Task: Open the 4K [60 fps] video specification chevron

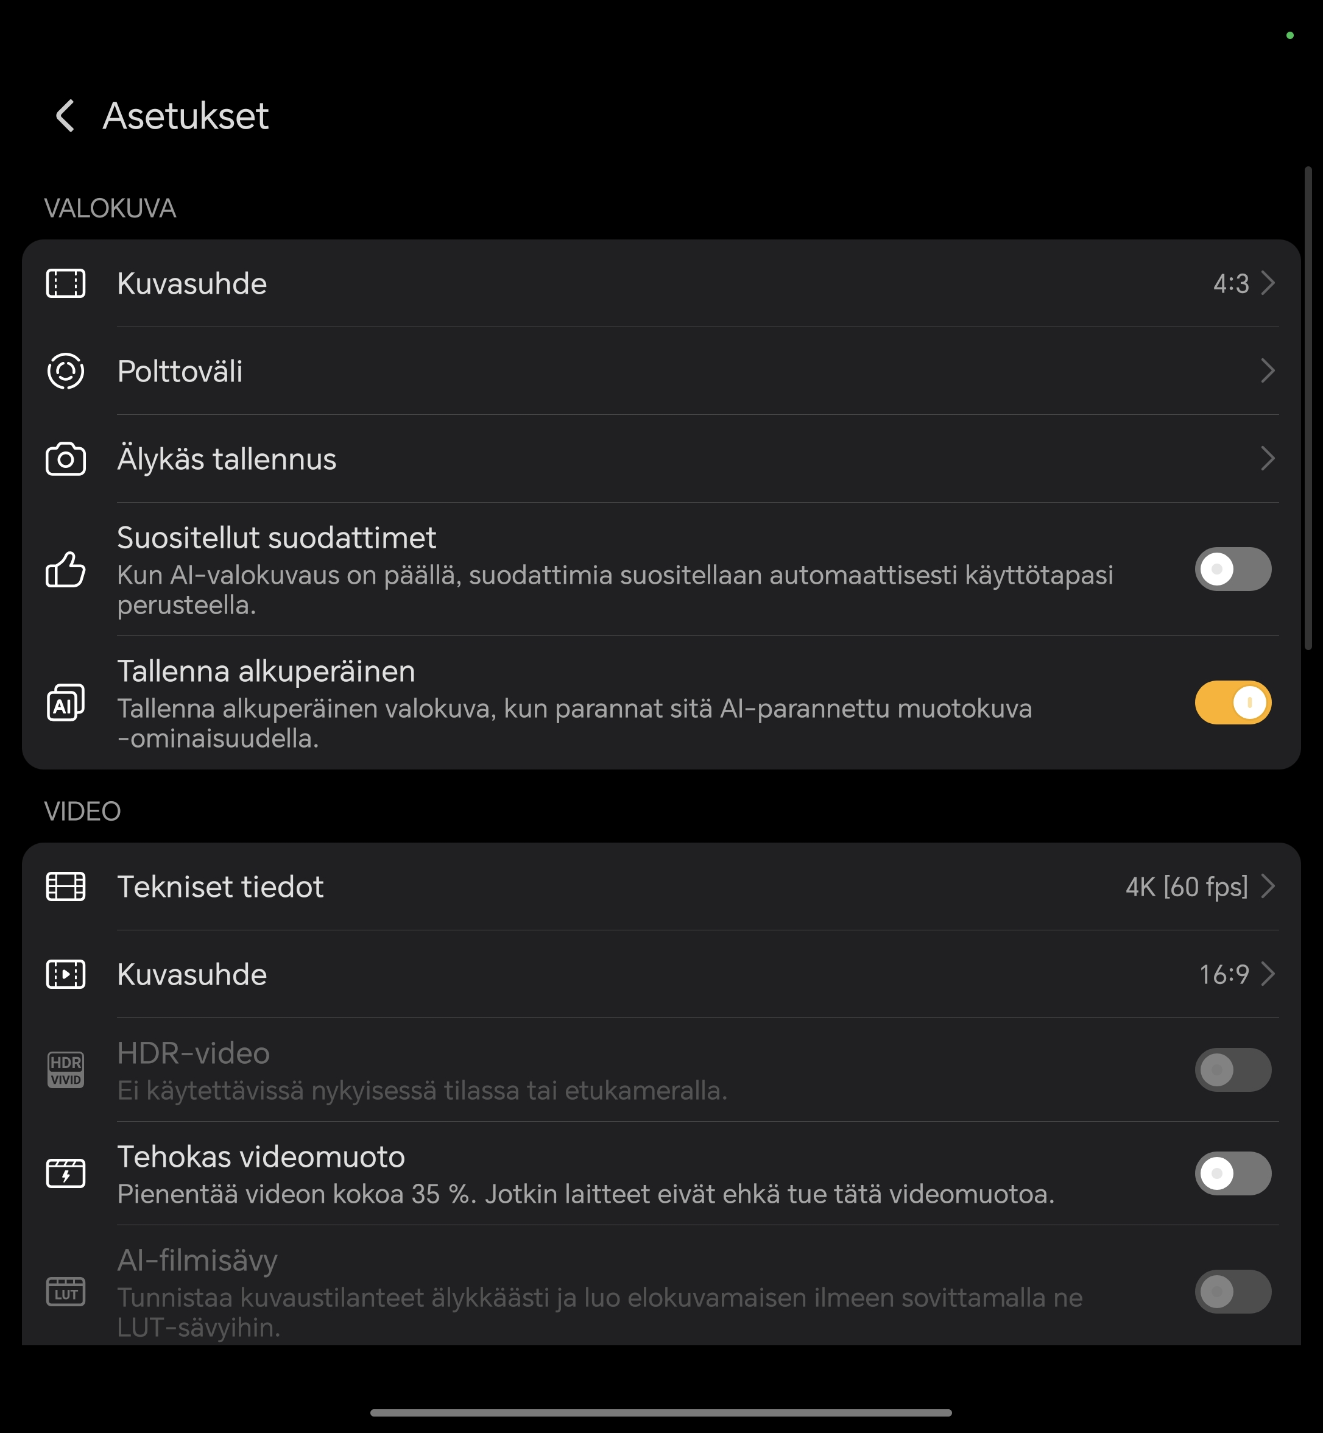Action: [1268, 886]
